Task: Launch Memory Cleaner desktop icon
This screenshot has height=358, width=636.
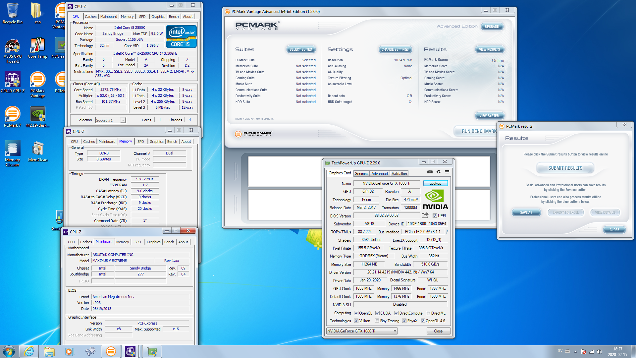Action: [x=13, y=153]
